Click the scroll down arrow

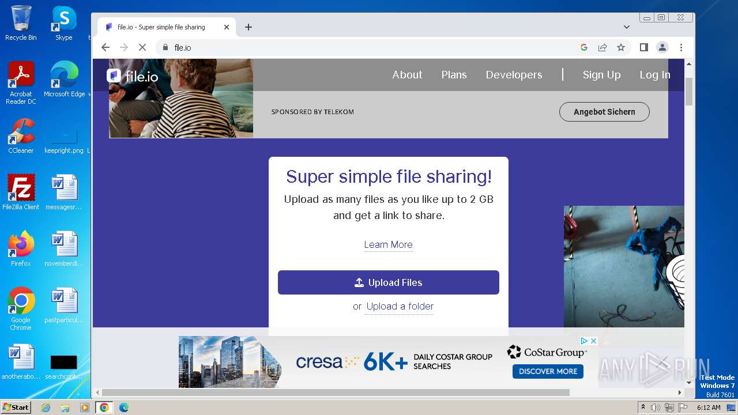[689, 382]
